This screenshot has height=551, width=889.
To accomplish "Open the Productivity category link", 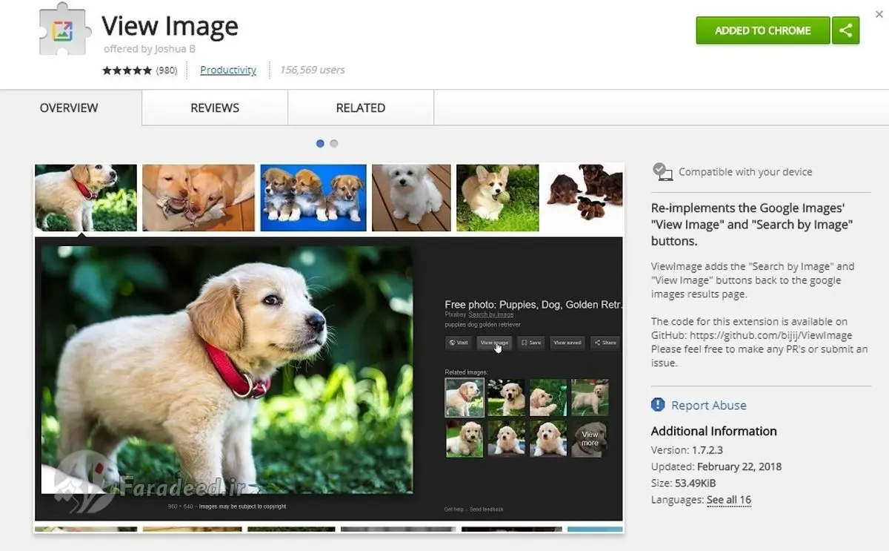I will (x=228, y=70).
